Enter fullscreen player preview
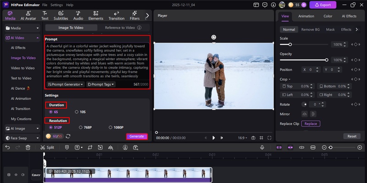This screenshot has width=367, height=183. pyautogui.click(x=270, y=138)
